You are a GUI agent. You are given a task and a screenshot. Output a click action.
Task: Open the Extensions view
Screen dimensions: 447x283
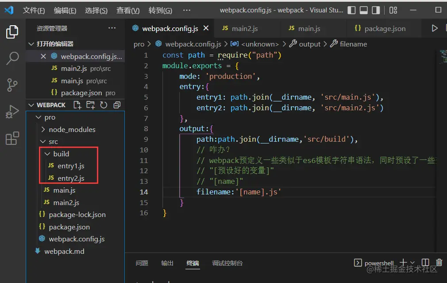pyautogui.click(x=12, y=138)
